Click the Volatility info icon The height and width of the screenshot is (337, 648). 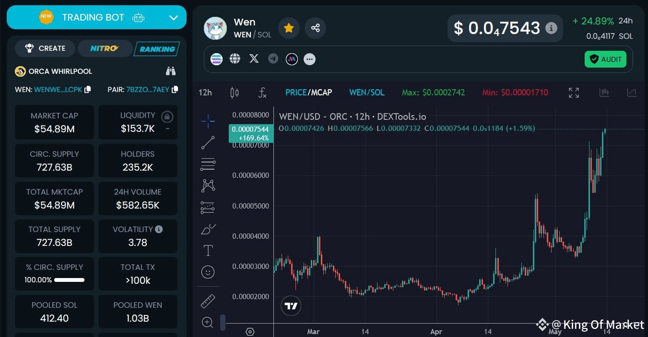click(x=159, y=229)
